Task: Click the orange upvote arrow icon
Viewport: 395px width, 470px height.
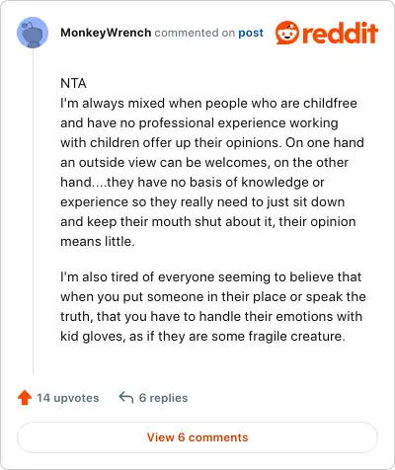Action: 25,398
